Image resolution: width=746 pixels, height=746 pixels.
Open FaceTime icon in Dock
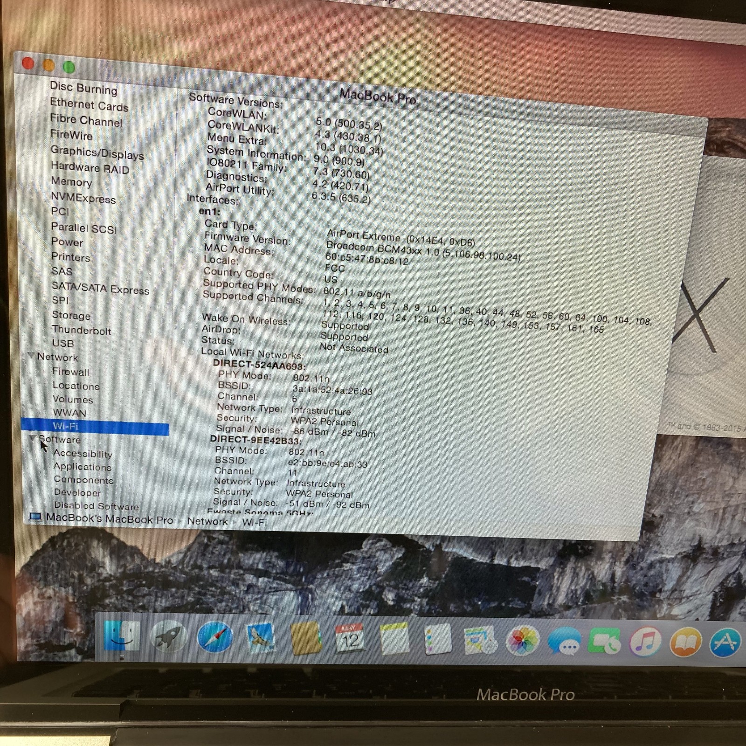(x=605, y=642)
